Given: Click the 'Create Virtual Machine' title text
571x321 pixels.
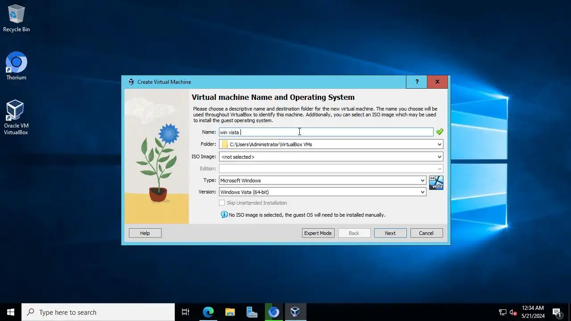Looking at the screenshot, I should pyautogui.click(x=164, y=82).
